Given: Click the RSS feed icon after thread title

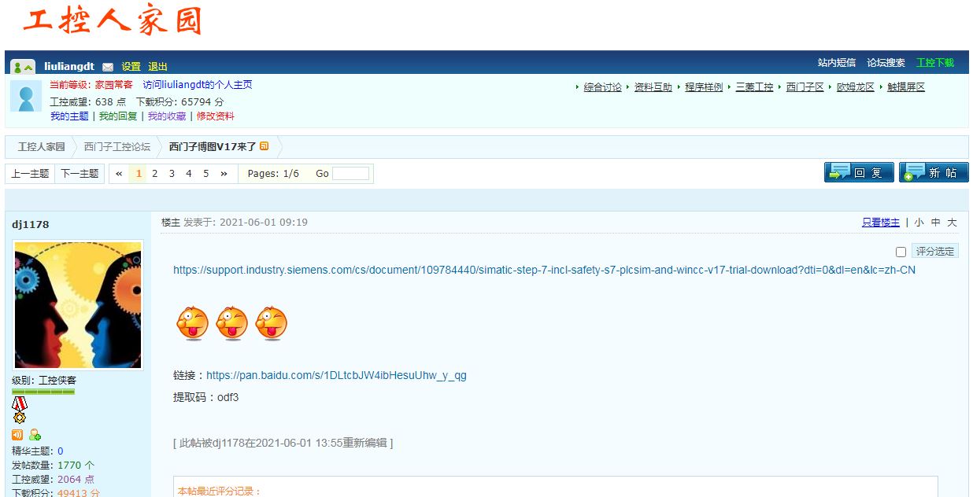Looking at the screenshot, I should click(x=265, y=146).
